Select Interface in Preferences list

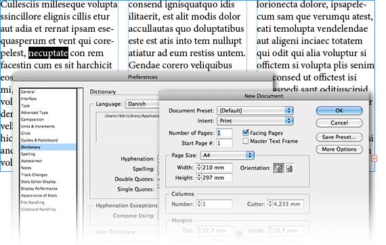(x=48, y=99)
